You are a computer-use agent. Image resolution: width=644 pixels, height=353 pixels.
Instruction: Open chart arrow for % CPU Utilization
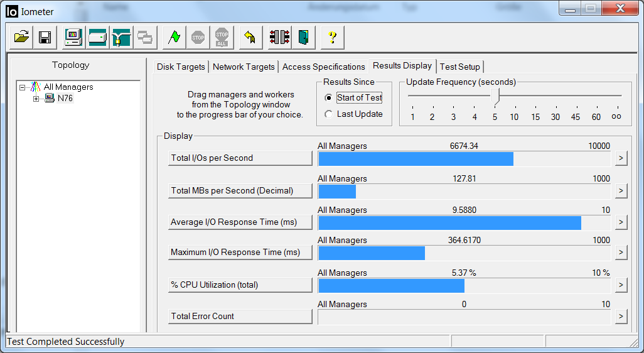point(621,285)
